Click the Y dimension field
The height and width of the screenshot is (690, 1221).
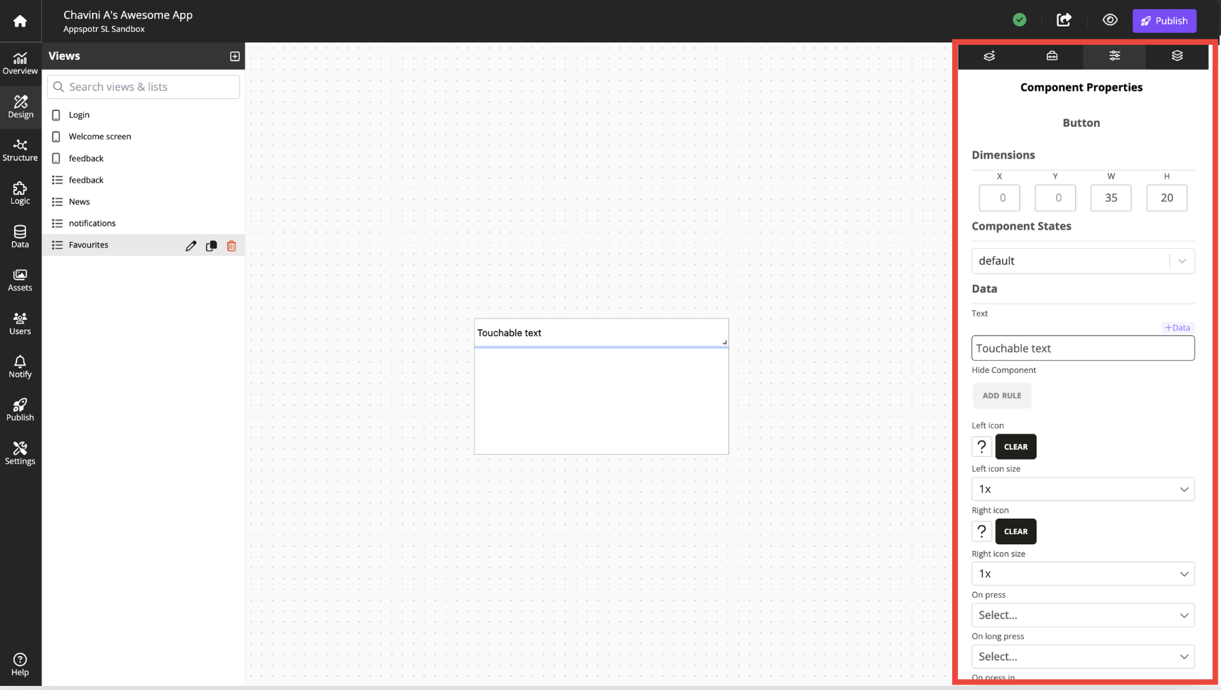(x=1055, y=198)
